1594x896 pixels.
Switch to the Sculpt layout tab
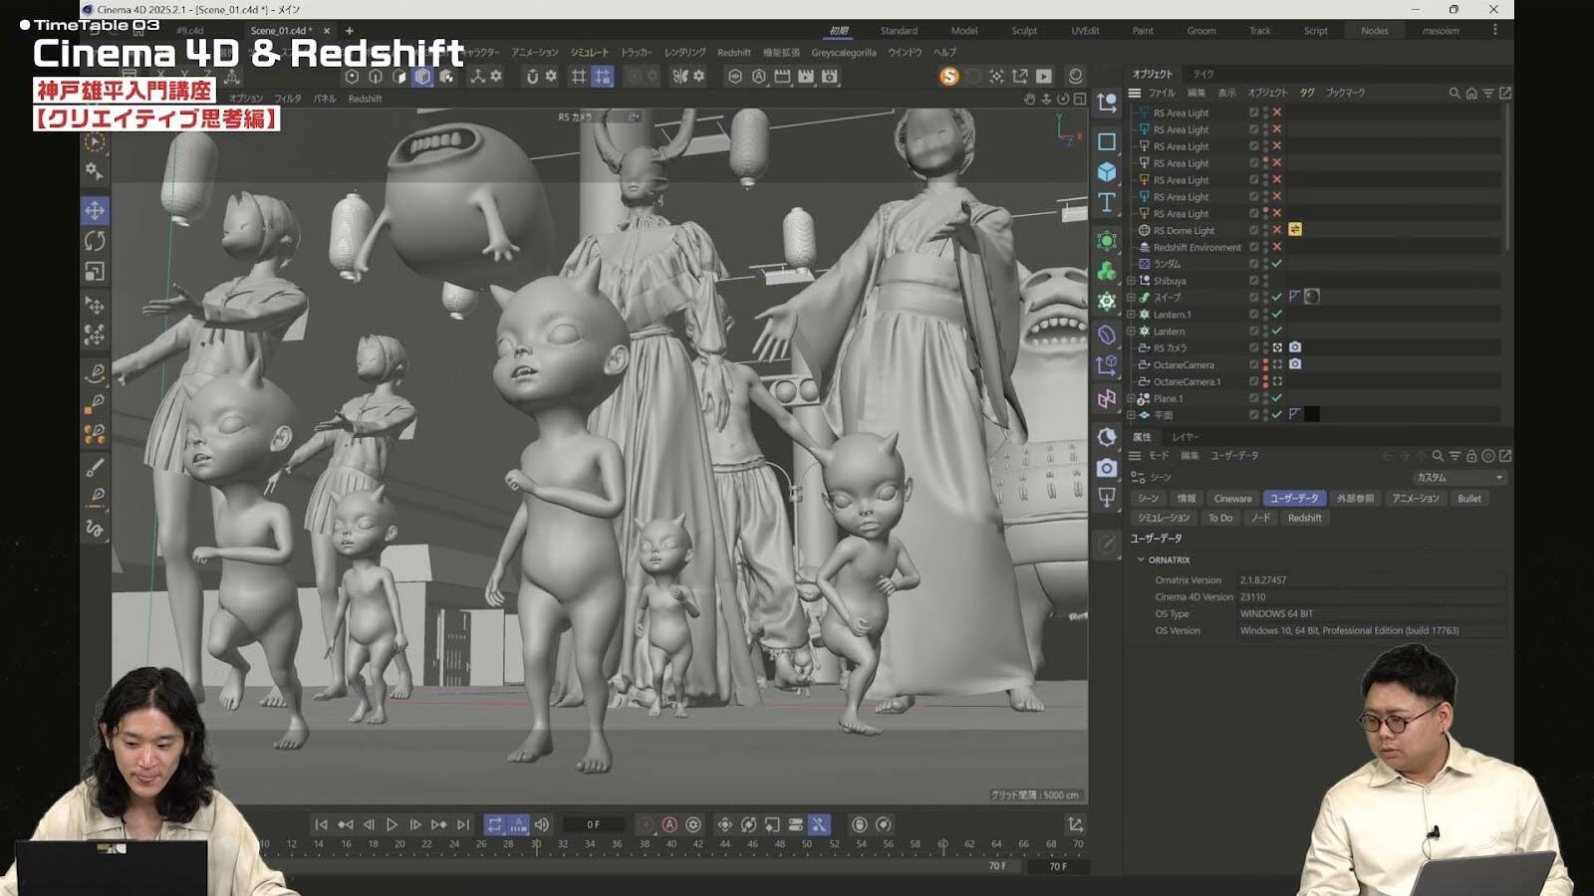(x=1024, y=31)
